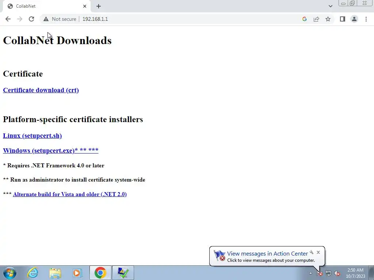Image resolution: width=374 pixels, height=280 pixels.
Task: Switch to Chrome in the taskbar
Action: point(100,273)
